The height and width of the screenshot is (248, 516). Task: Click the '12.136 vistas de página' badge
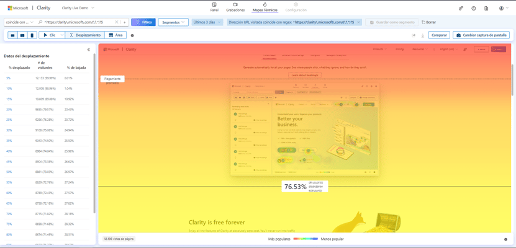tap(119, 239)
